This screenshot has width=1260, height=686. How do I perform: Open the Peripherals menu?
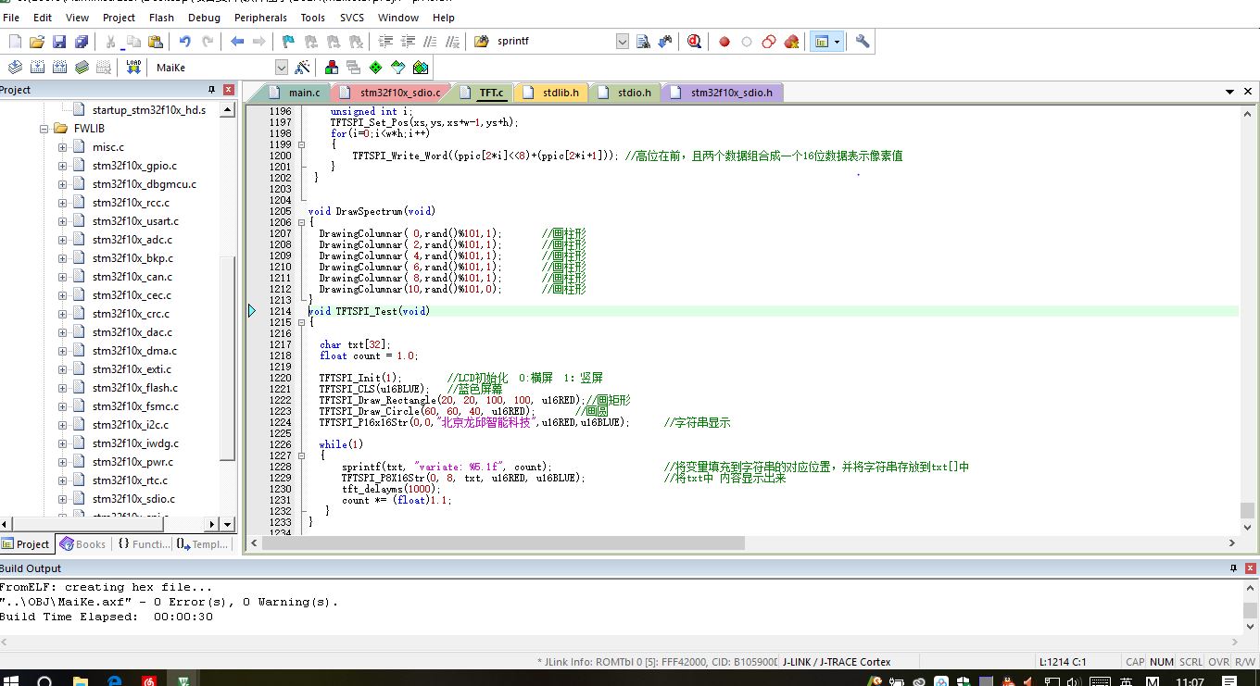pos(260,17)
